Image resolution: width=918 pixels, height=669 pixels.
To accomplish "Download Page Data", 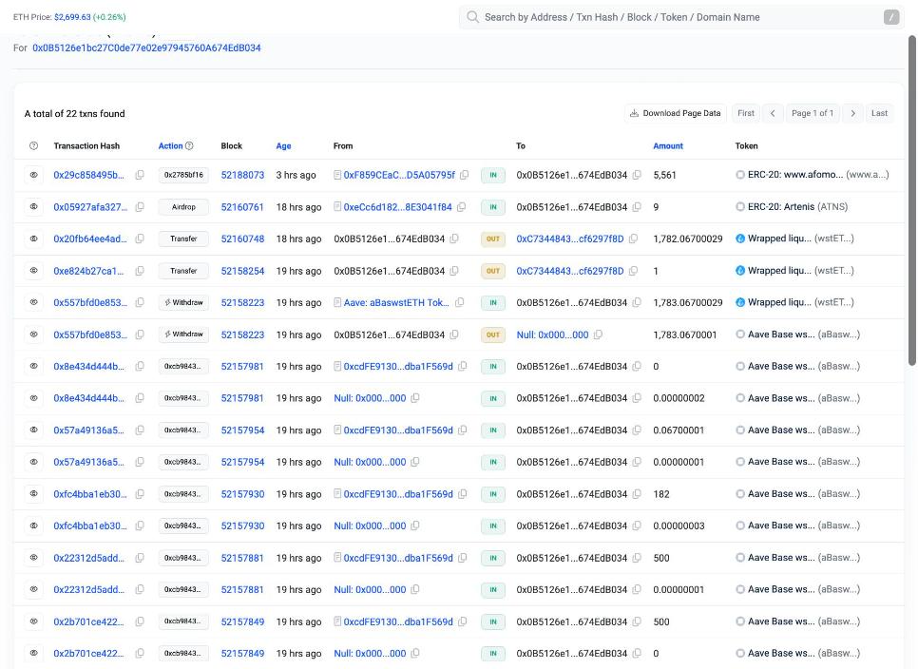I will 676,113.
